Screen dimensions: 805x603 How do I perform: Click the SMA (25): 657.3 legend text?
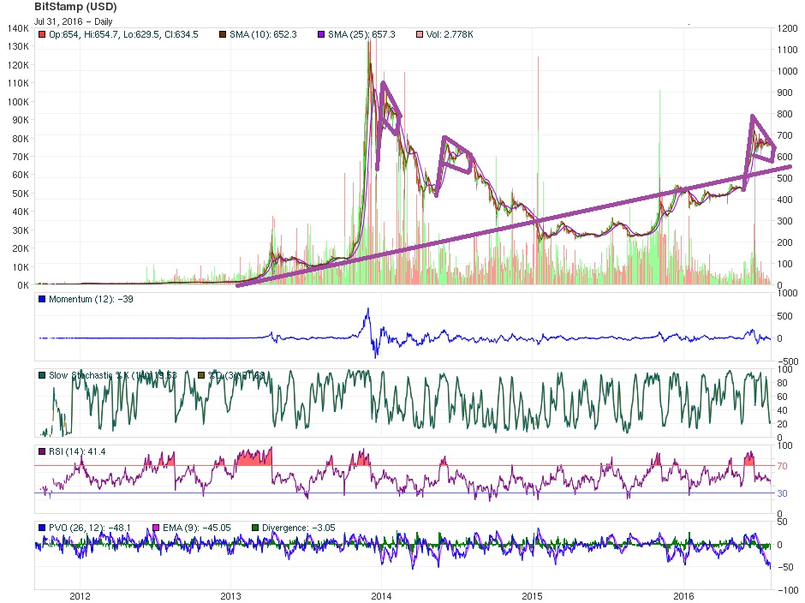[x=361, y=34]
